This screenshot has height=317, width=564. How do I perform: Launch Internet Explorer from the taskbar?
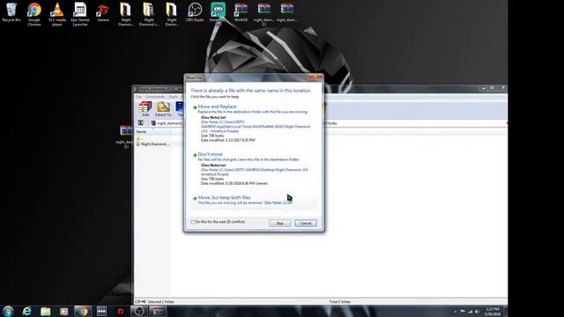point(26,311)
